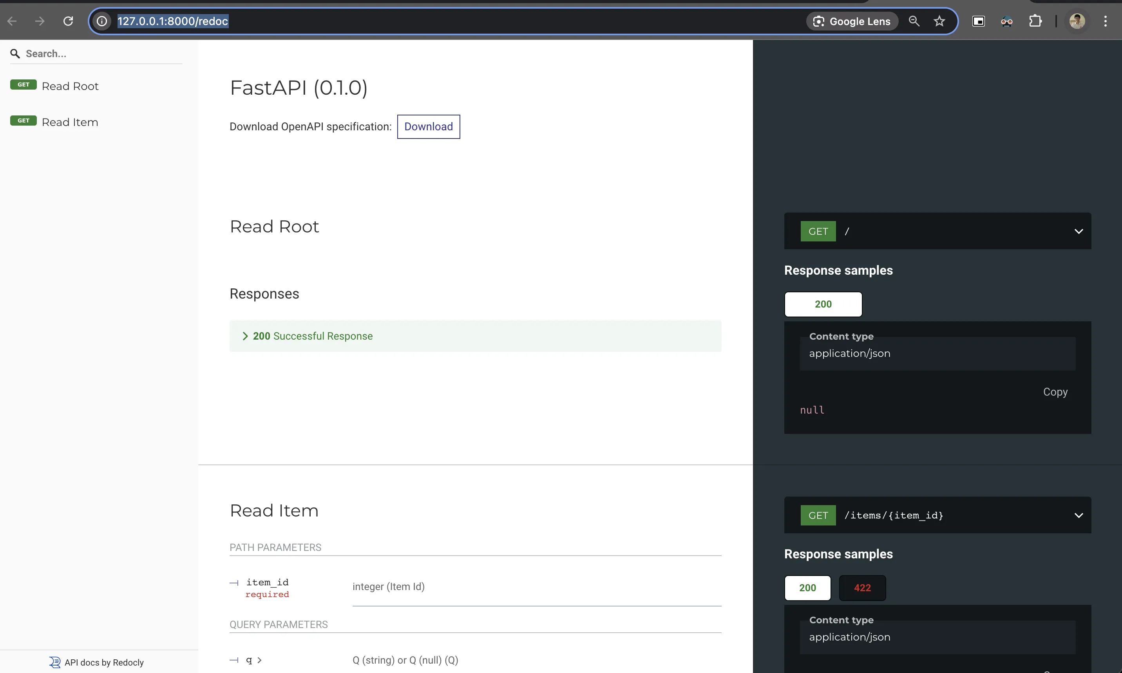This screenshot has width=1122, height=673.
Task: Click the PATH PARAMETERS label
Action: pos(275,547)
